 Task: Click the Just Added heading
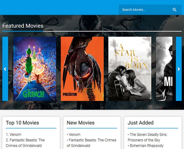point(140,123)
